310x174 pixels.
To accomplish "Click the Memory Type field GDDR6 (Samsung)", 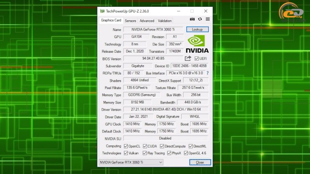I will coord(142,95).
